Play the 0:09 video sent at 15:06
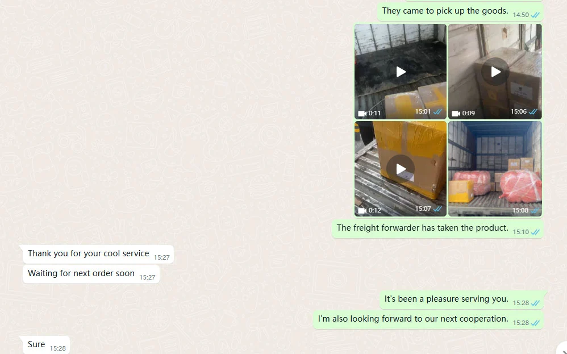 tap(495, 72)
